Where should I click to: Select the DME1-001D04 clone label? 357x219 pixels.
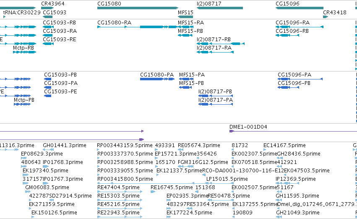[x=248, y=127]
